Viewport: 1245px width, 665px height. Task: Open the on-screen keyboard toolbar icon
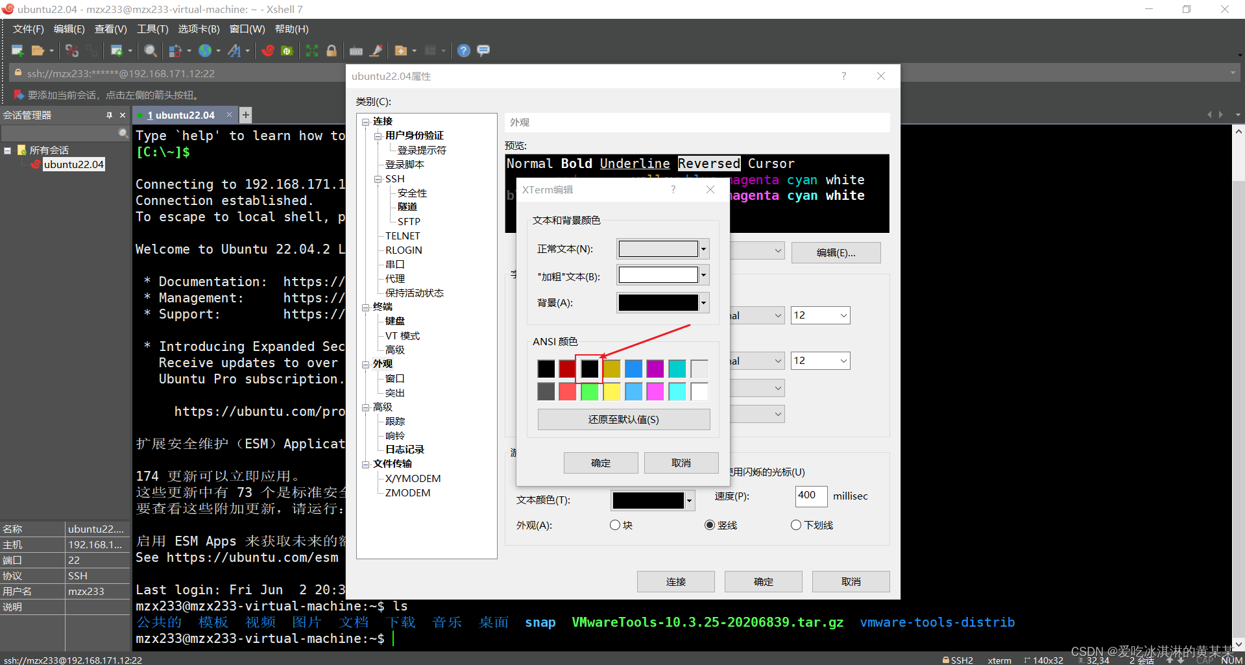(x=356, y=50)
